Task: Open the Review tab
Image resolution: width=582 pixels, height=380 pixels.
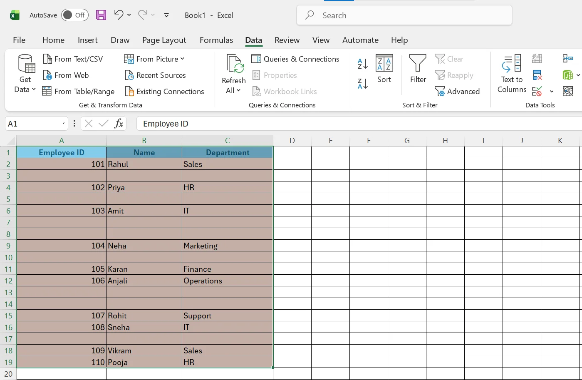Action: tap(287, 40)
